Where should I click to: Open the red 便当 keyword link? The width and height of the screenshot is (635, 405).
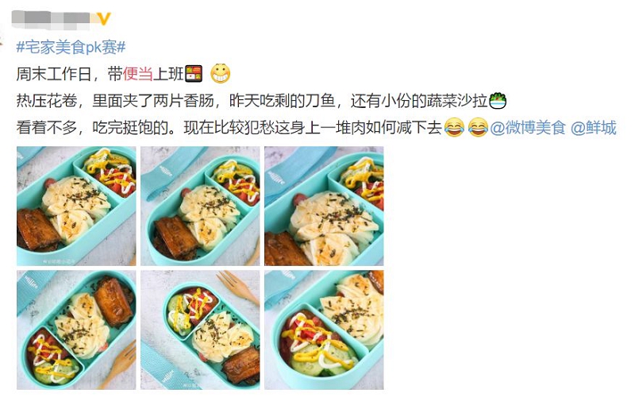(x=137, y=74)
